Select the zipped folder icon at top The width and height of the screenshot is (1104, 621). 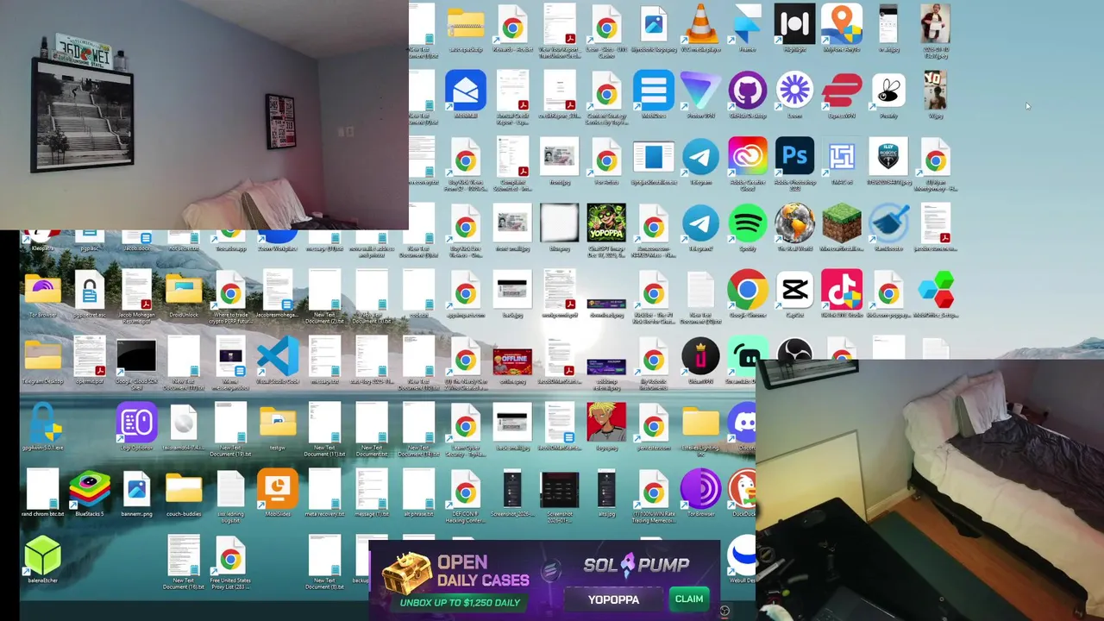pos(466,25)
